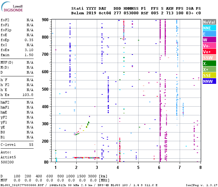The height and width of the screenshot is (187, 218).
Task: Click the green X- trace near 300 km
Action: (88, 124)
